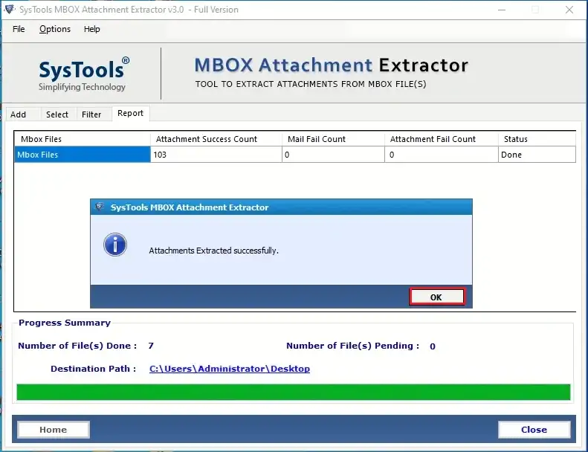Open the Help menu
This screenshot has height=452, width=588.
(92, 29)
